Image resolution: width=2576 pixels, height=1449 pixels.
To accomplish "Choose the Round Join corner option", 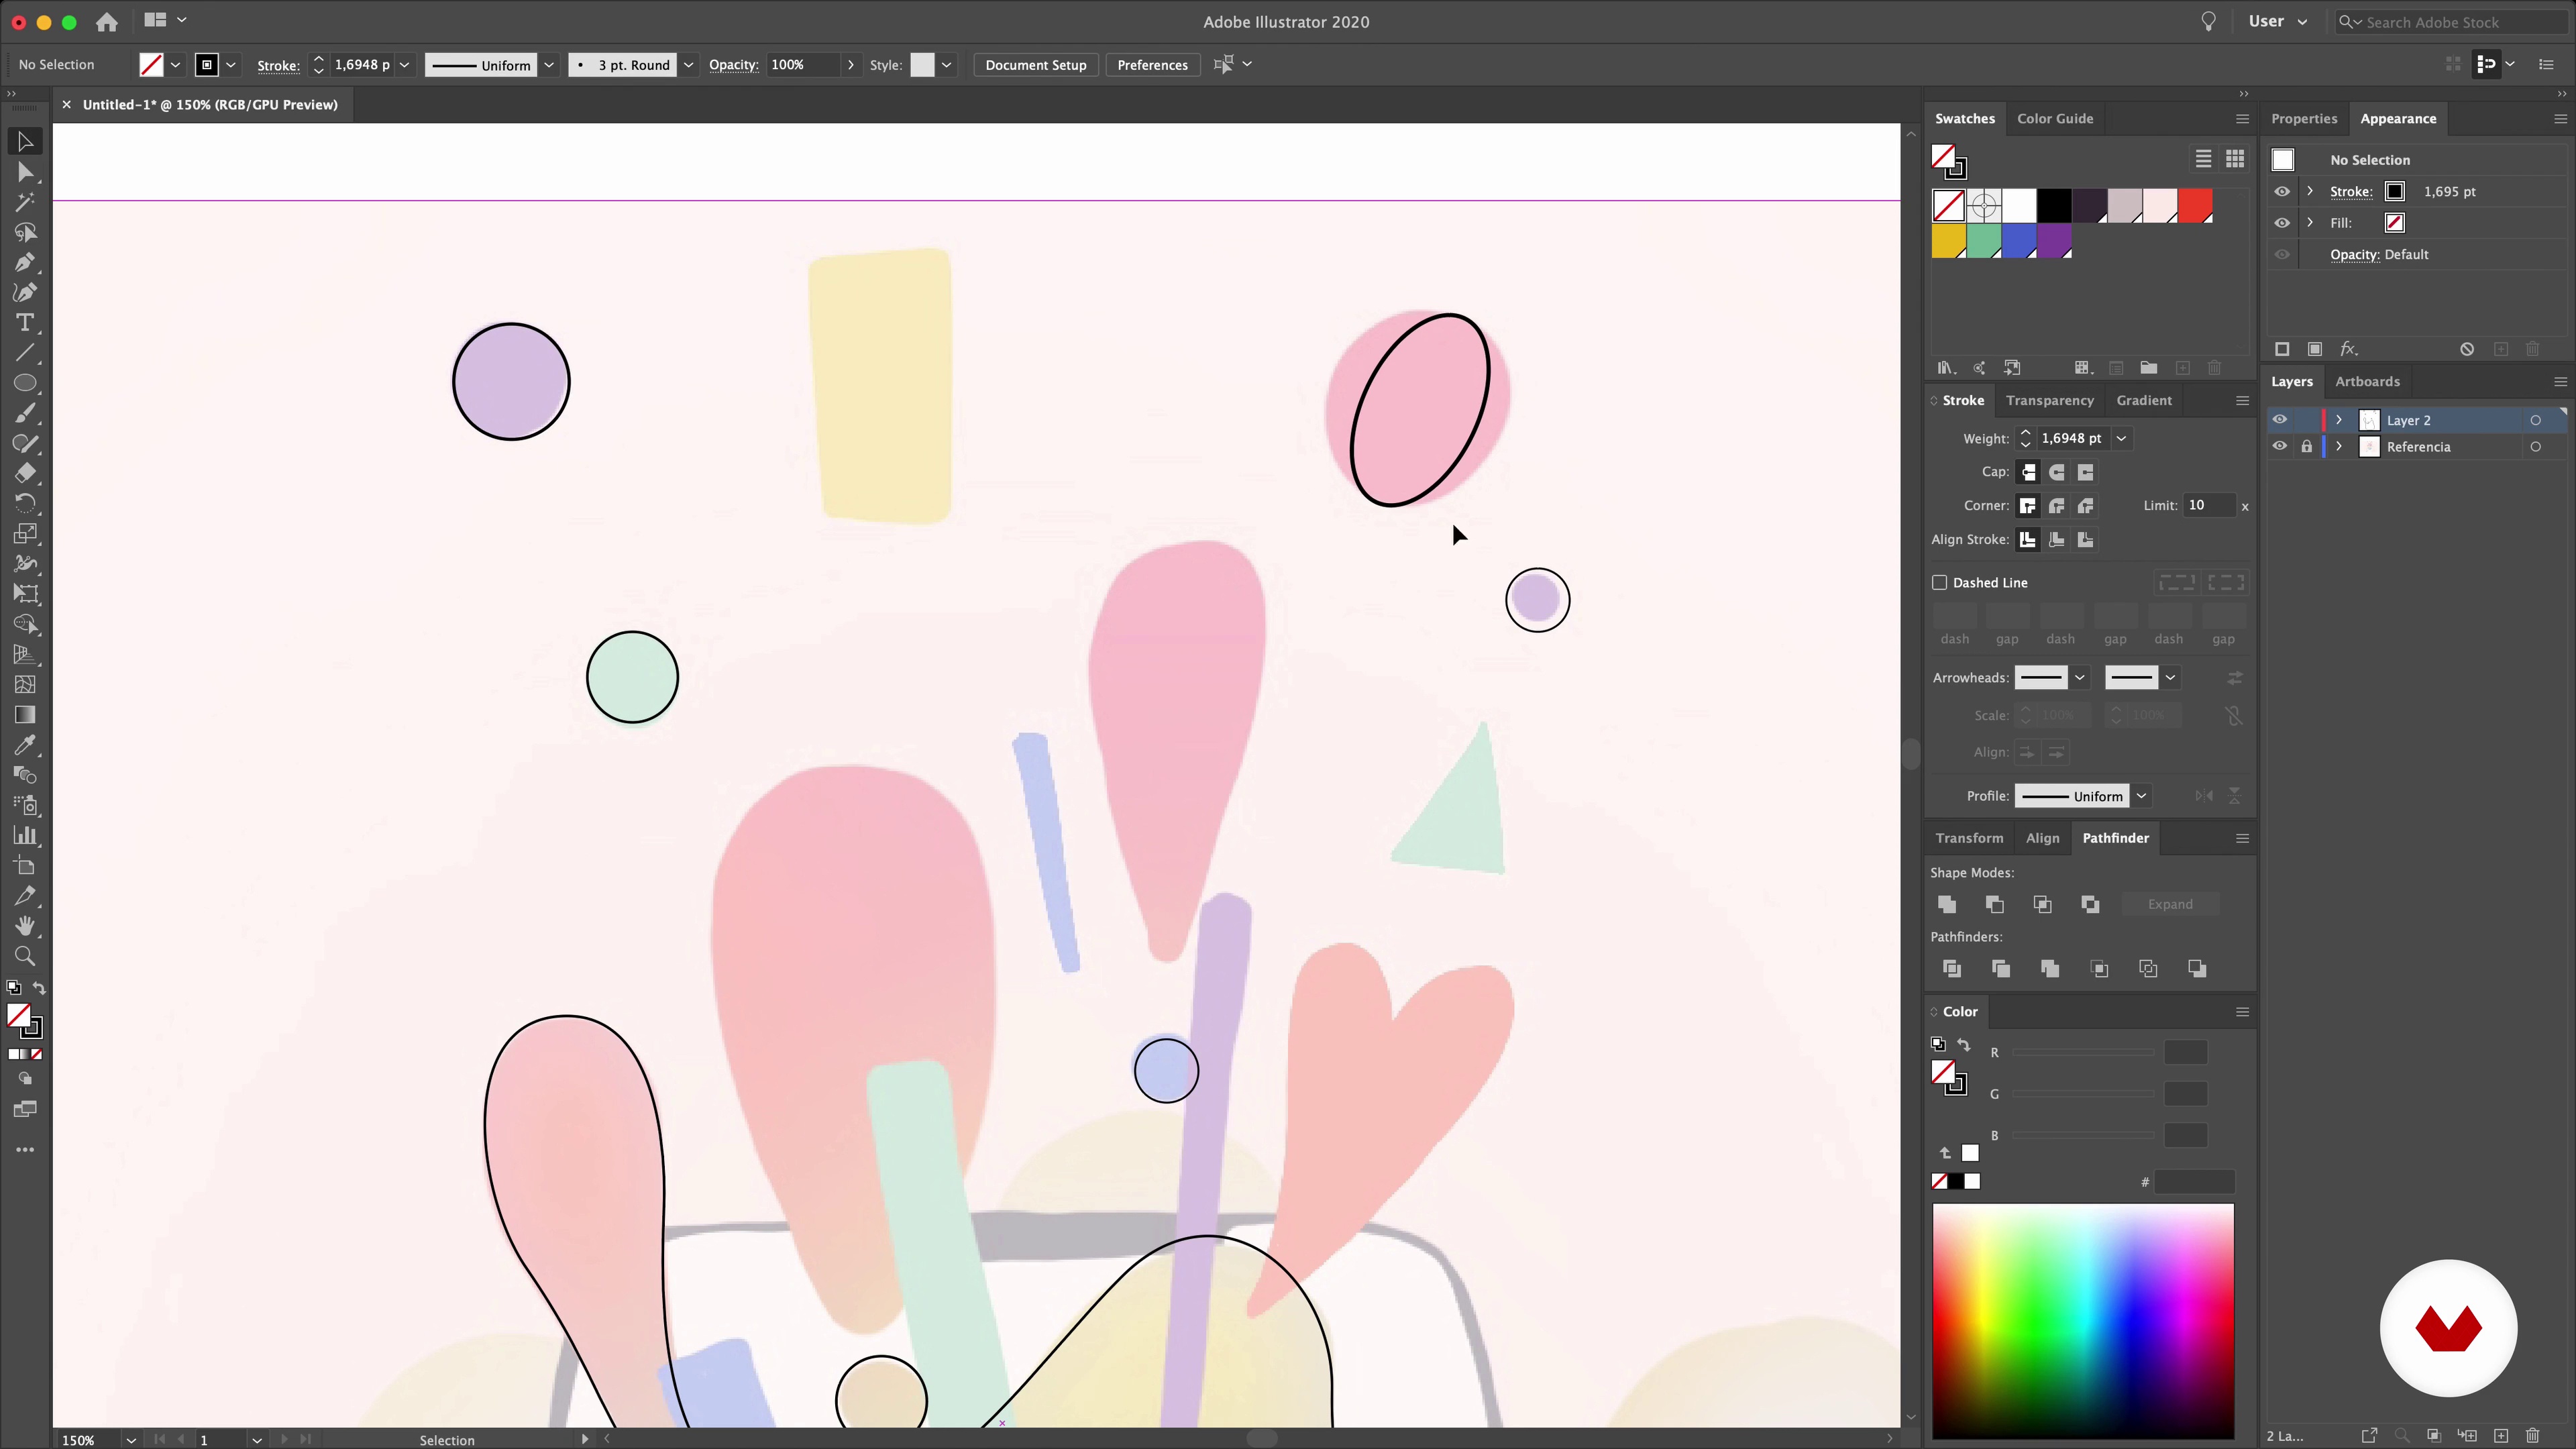I will (2057, 506).
